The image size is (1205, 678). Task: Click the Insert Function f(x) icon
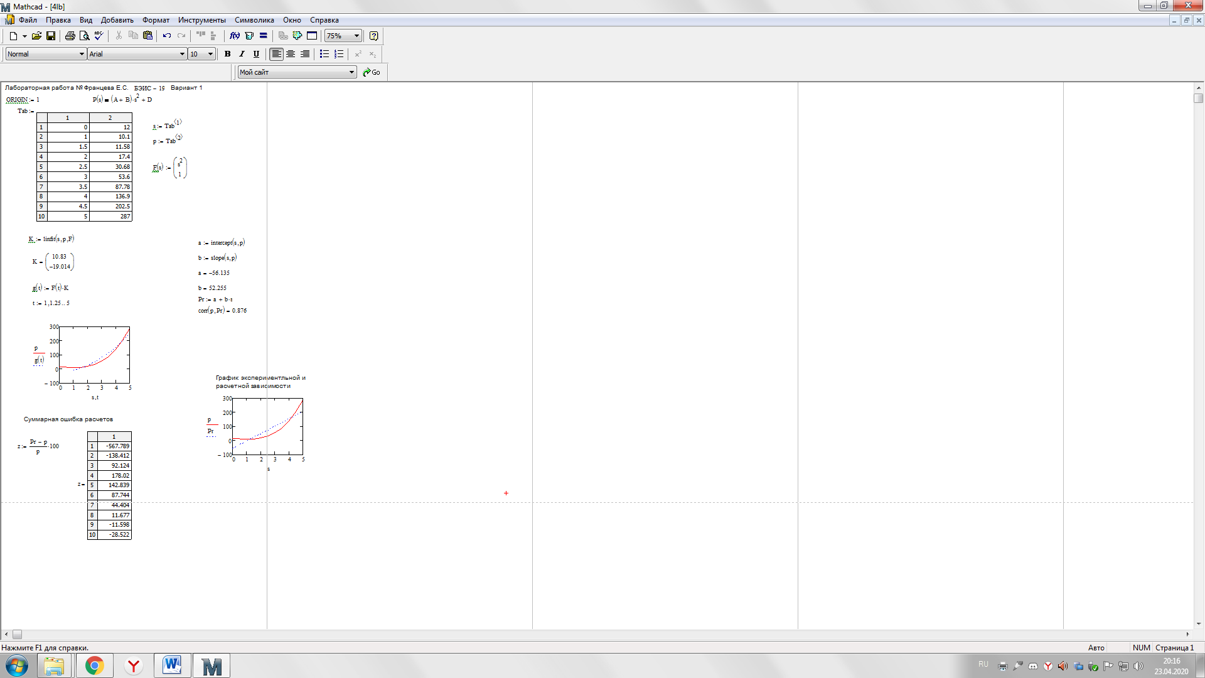[x=235, y=36]
